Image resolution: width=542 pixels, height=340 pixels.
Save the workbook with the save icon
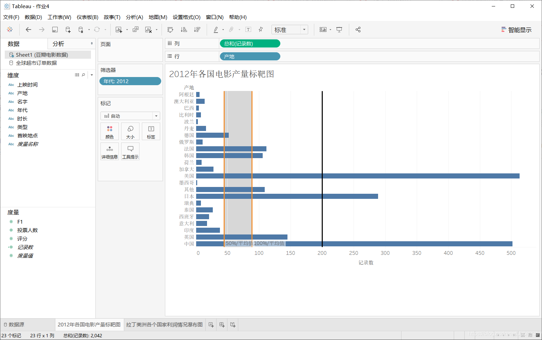tap(55, 30)
